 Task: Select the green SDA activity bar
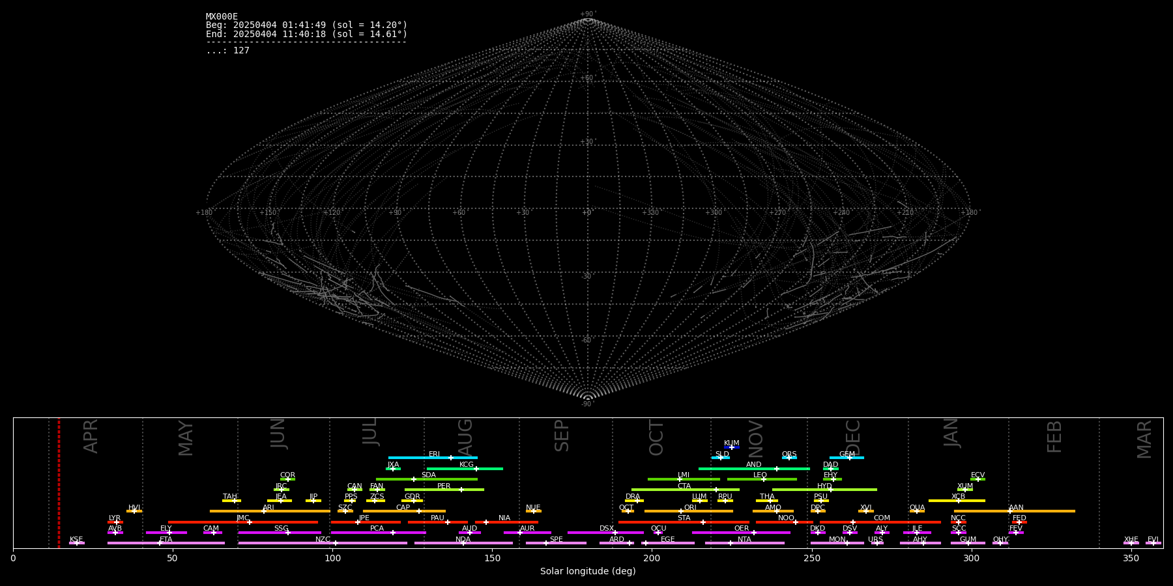[x=427, y=479]
